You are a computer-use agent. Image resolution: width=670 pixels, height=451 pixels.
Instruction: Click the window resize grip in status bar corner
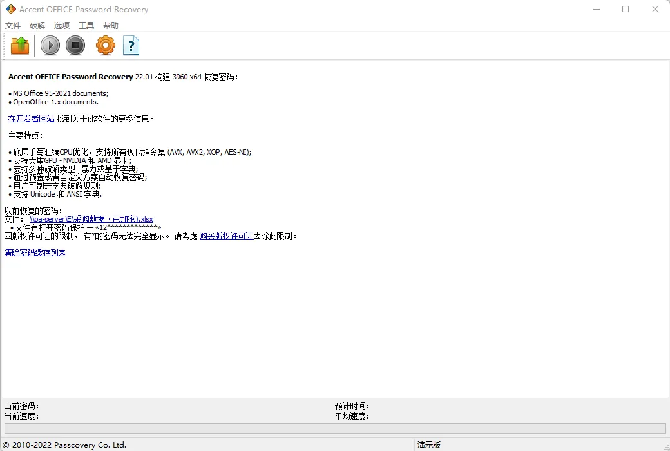(x=665, y=446)
